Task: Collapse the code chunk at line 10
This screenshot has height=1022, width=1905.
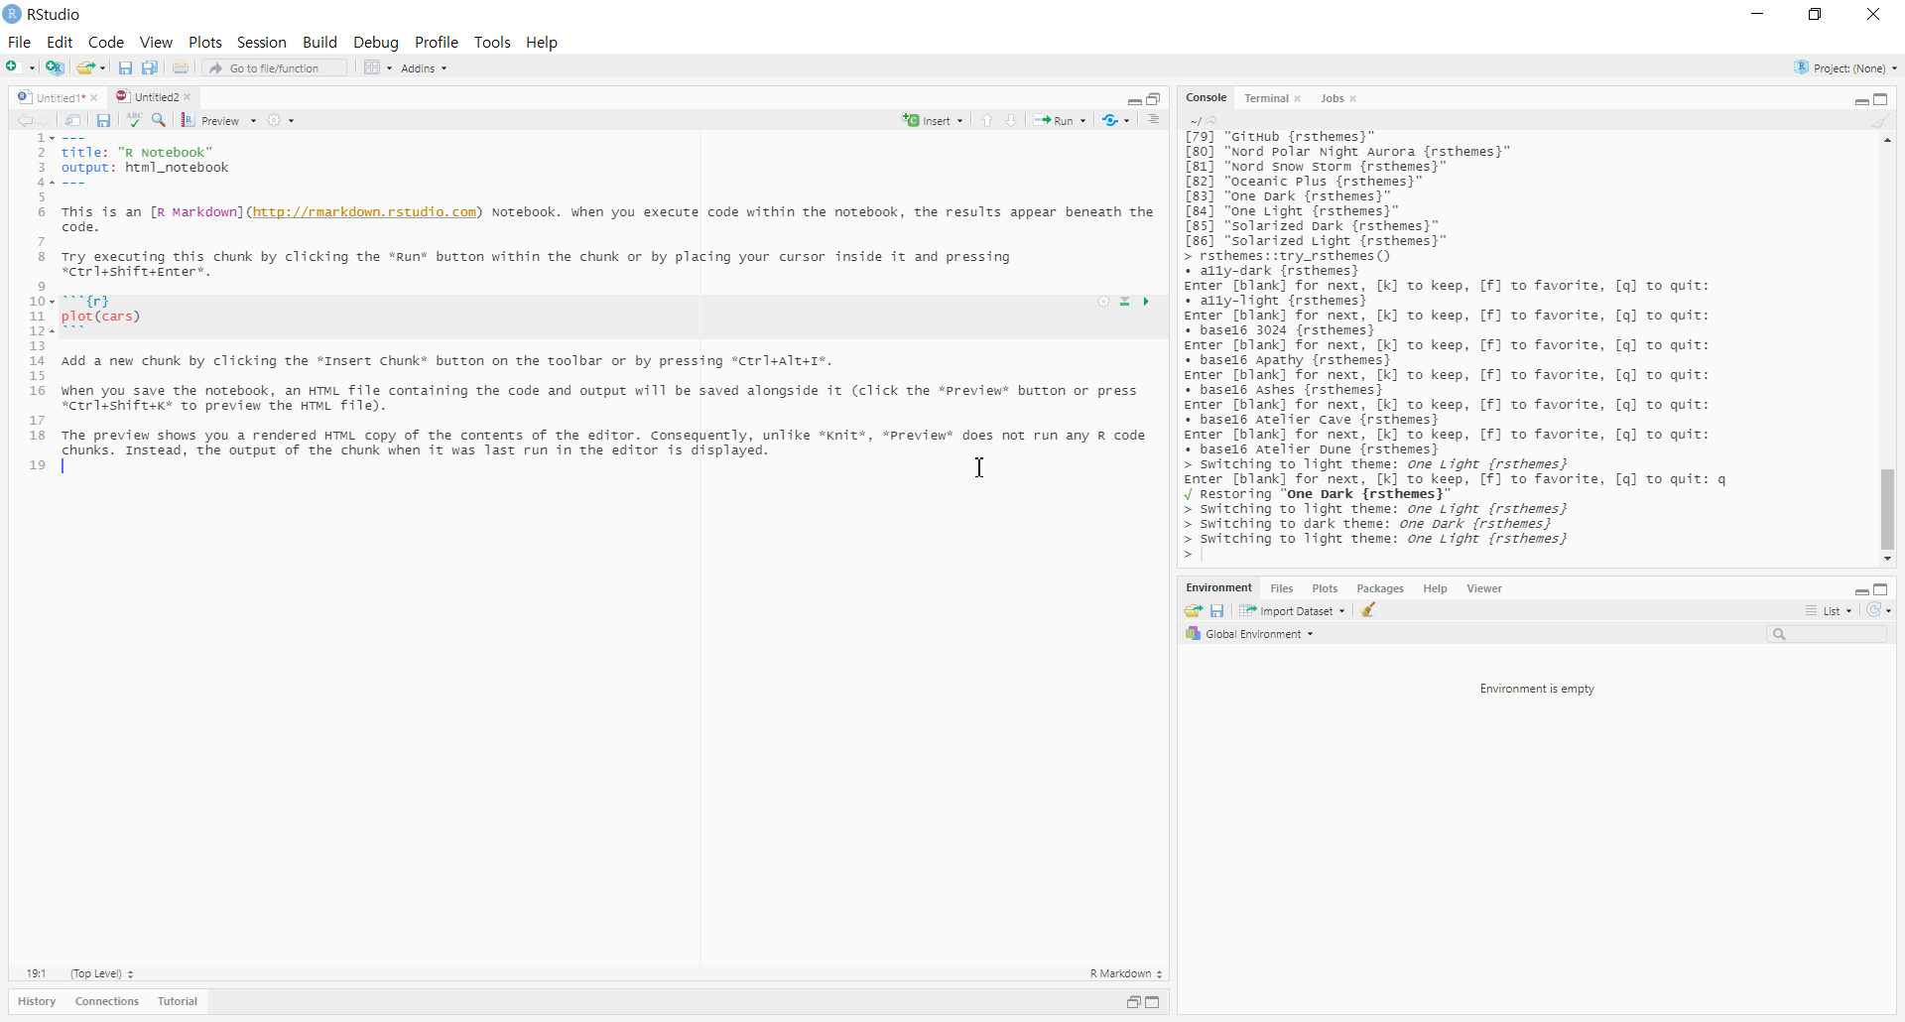Action: tap(52, 302)
